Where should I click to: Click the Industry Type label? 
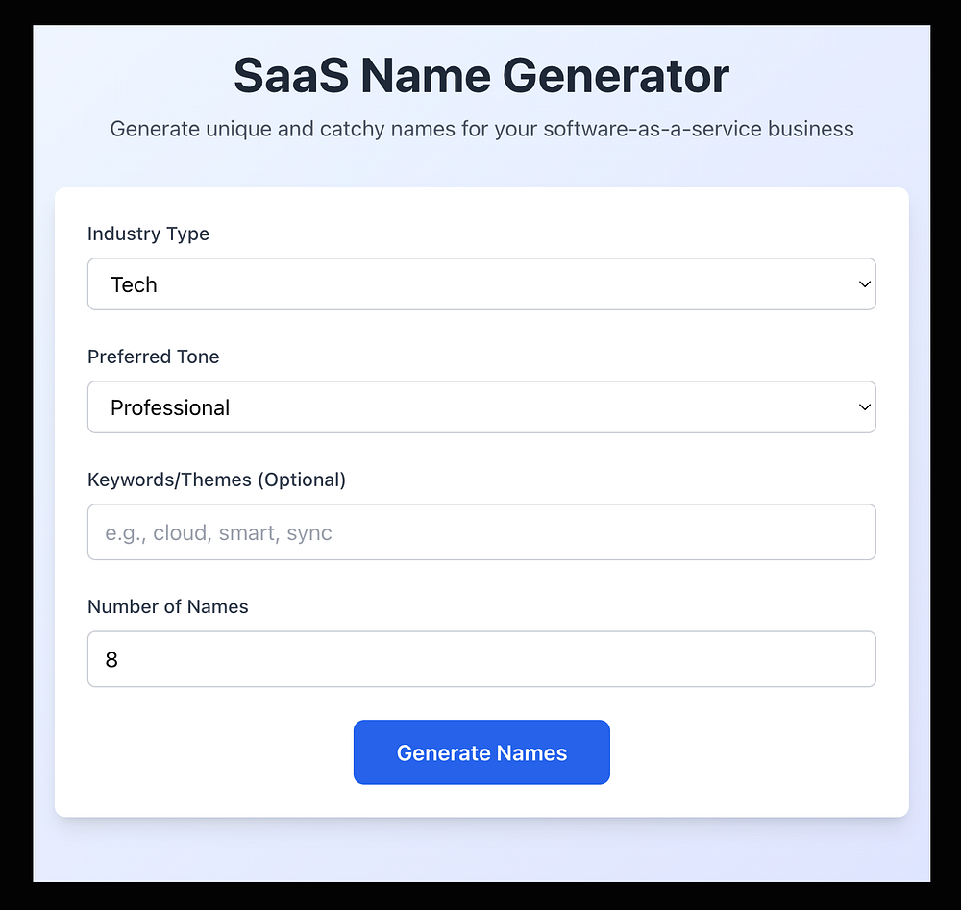coord(148,234)
